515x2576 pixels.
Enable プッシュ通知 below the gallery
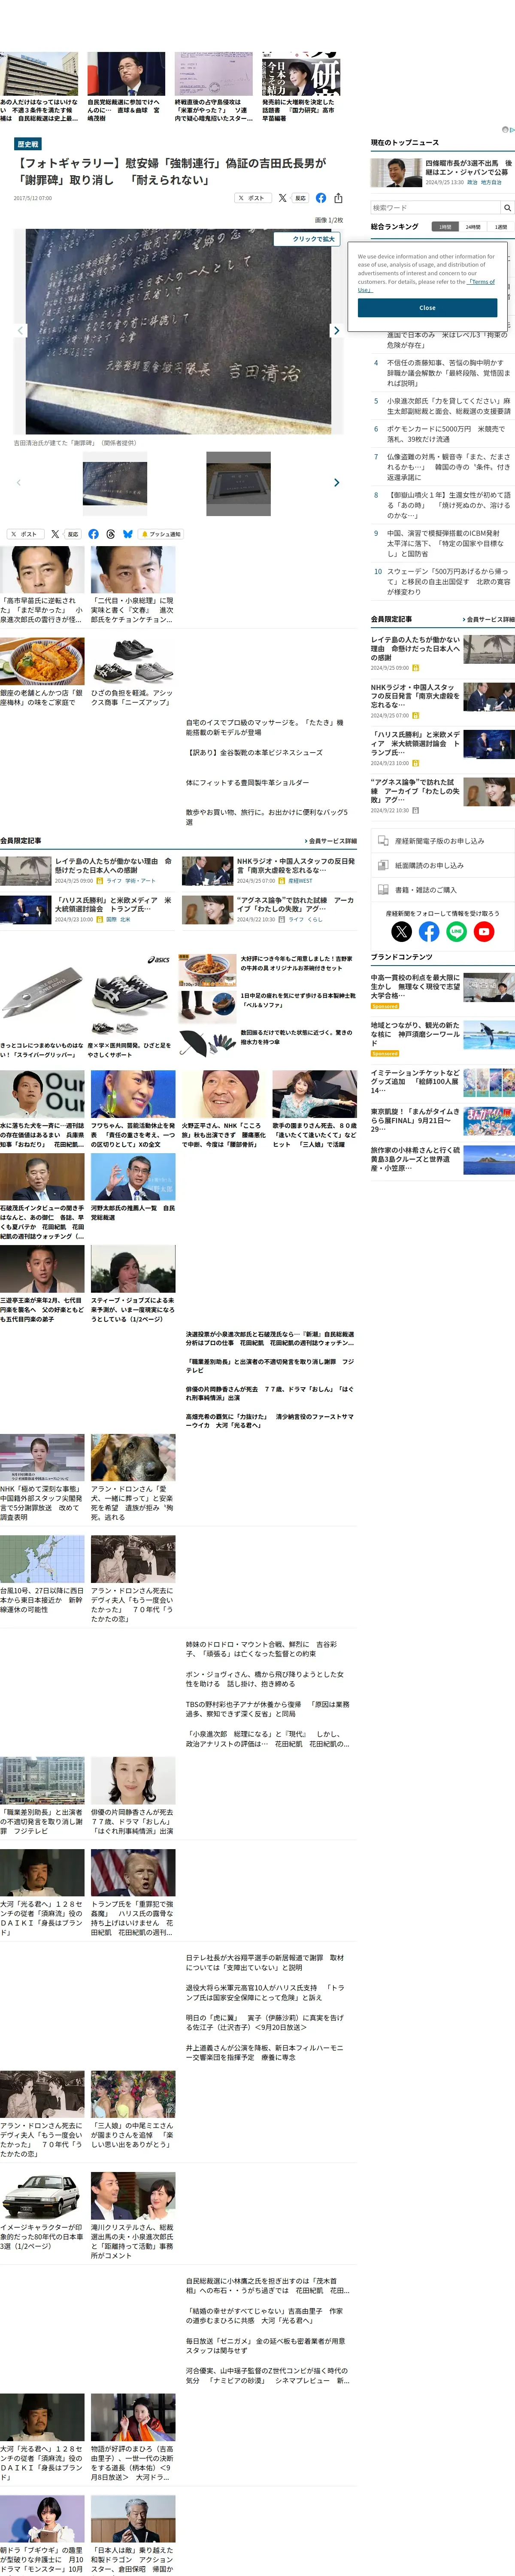tap(162, 534)
